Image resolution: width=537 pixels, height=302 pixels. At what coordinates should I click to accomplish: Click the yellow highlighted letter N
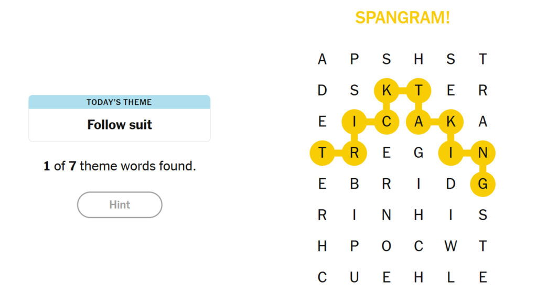tap(482, 153)
